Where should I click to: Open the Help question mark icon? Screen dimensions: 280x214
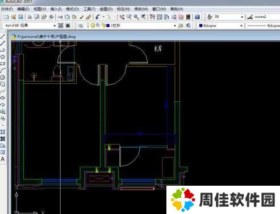pos(197,17)
